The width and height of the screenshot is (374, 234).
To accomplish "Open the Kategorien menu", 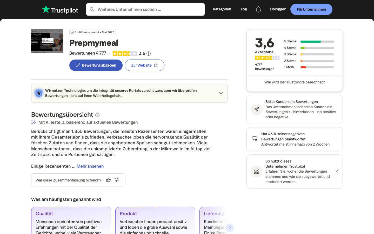I will tap(222, 9).
